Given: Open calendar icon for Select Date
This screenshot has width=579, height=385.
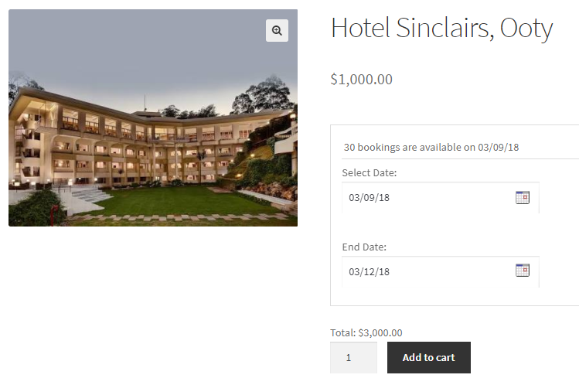Looking at the screenshot, I should point(523,197).
